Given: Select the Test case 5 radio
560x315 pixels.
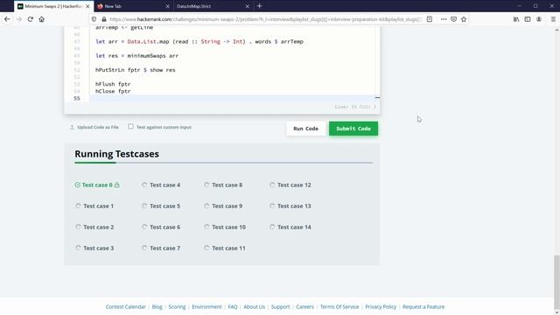Looking at the screenshot, I should click(144, 206).
